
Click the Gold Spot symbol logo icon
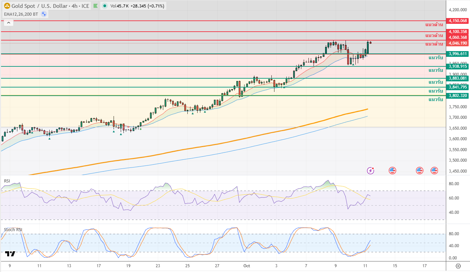pyautogui.click(x=7, y=6)
